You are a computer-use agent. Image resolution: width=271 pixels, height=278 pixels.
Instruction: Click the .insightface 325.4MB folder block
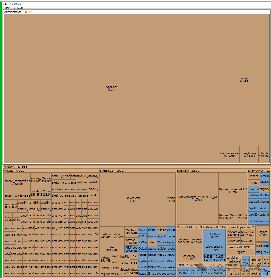pyautogui.click(x=249, y=154)
